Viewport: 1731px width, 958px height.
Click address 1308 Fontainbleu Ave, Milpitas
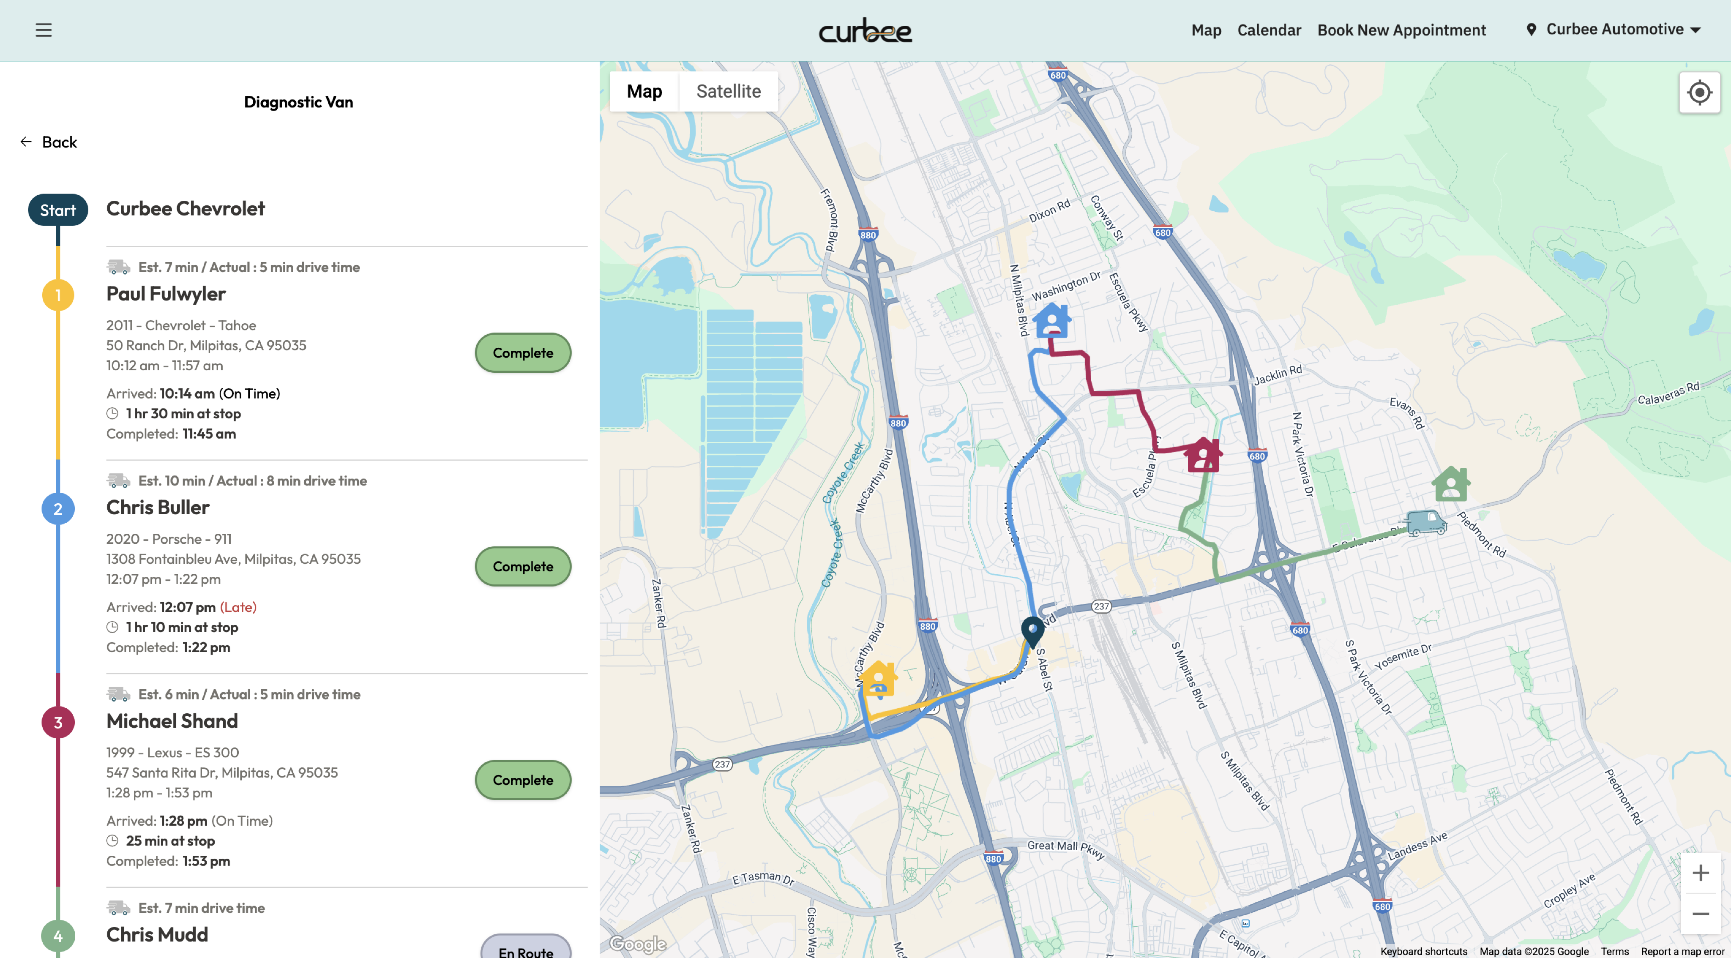(x=233, y=559)
